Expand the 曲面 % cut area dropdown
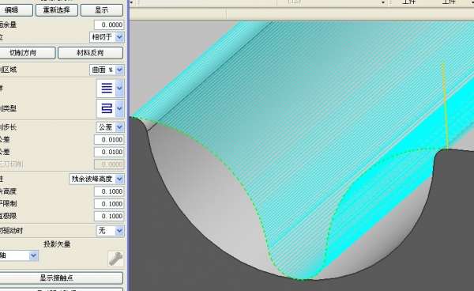 pos(119,70)
